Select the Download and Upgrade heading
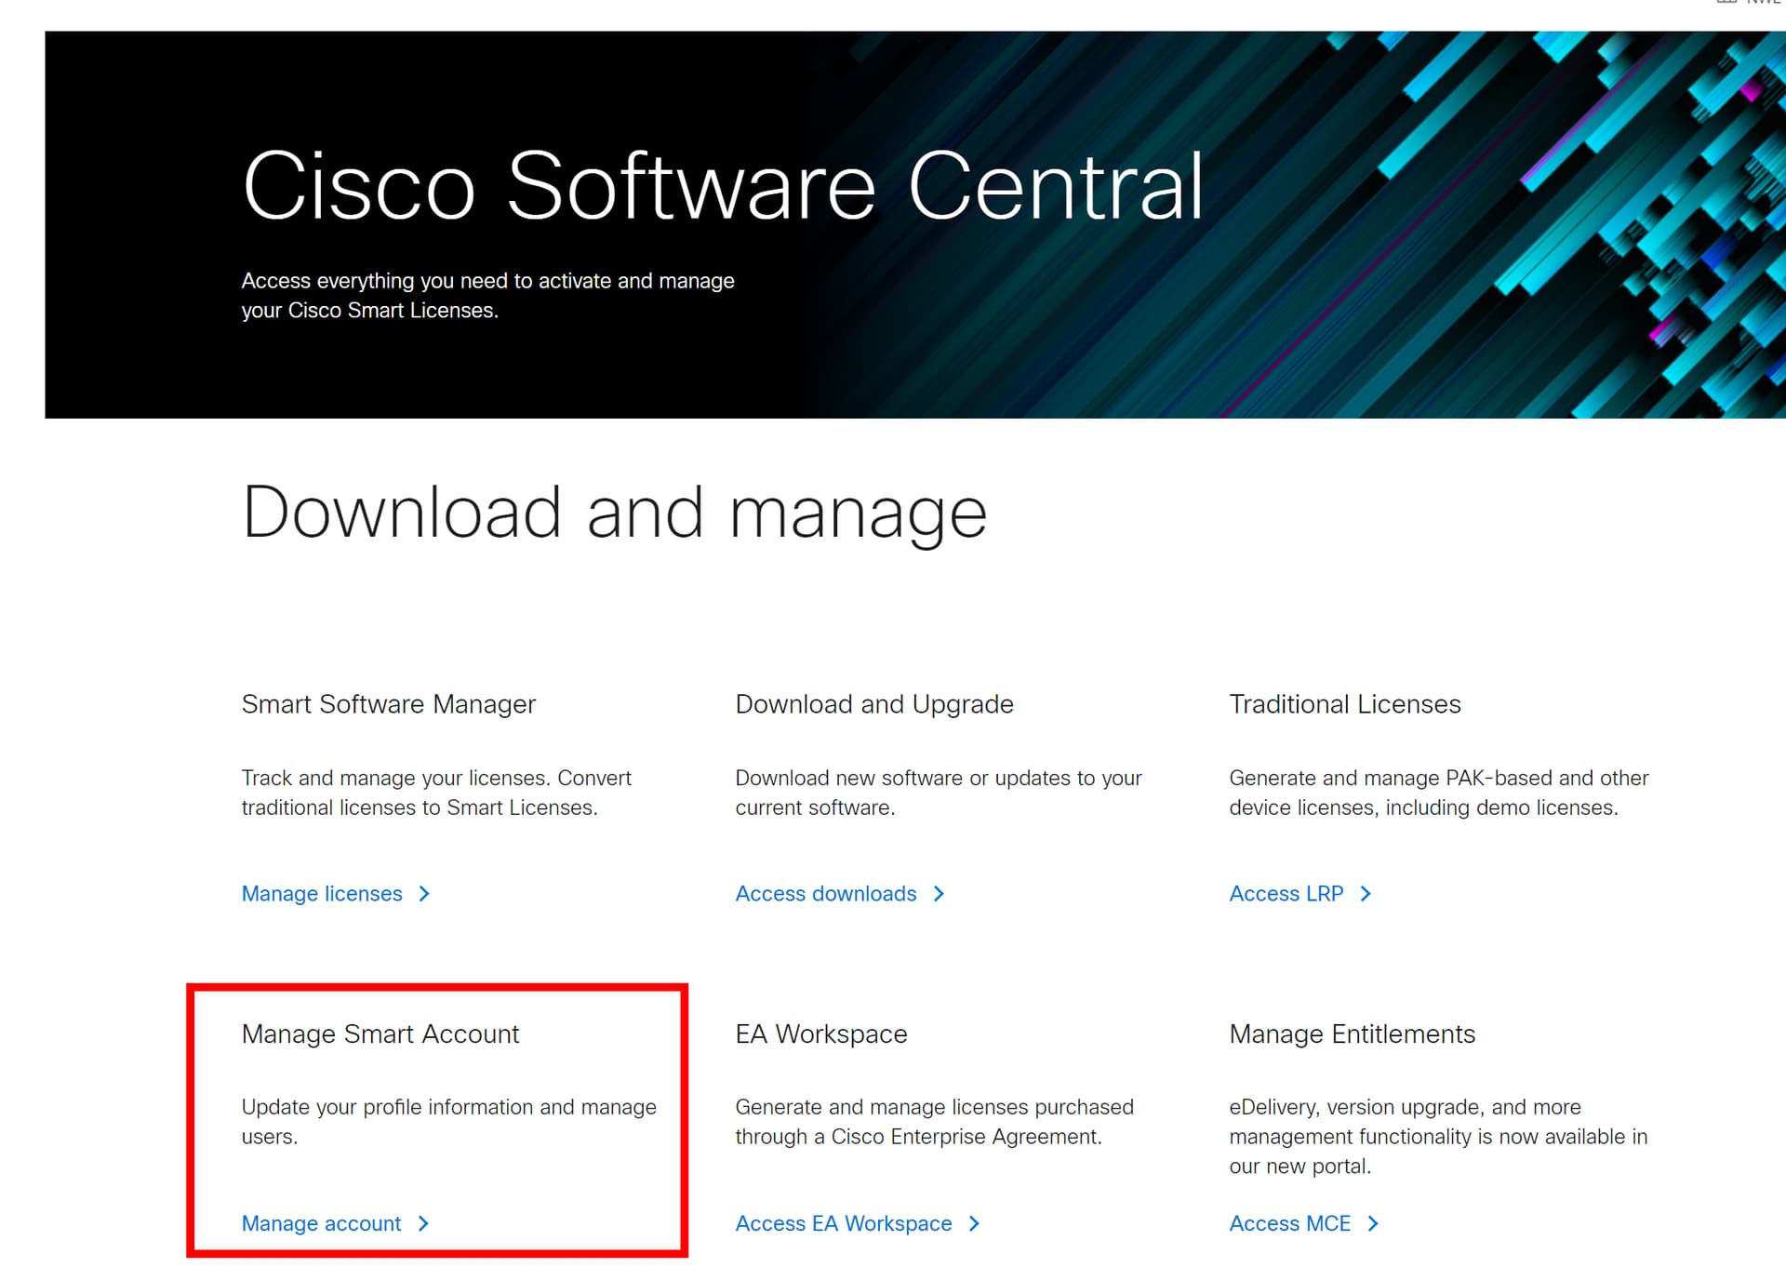The width and height of the screenshot is (1786, 1267). 874,704
